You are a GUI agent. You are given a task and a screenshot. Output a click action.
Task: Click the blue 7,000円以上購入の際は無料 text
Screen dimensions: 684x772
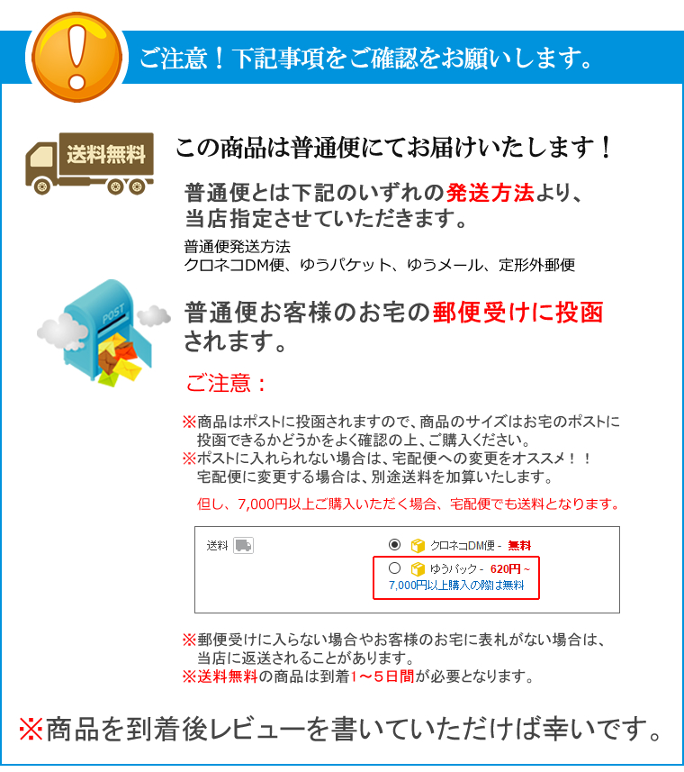click(456, 586)
